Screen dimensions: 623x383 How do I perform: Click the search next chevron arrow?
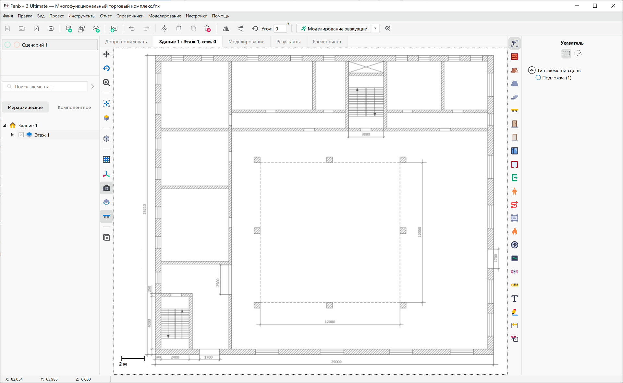tap(93, 86)
